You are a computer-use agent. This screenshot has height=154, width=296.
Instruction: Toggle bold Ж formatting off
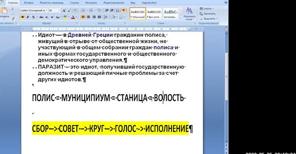click(22, 17)
